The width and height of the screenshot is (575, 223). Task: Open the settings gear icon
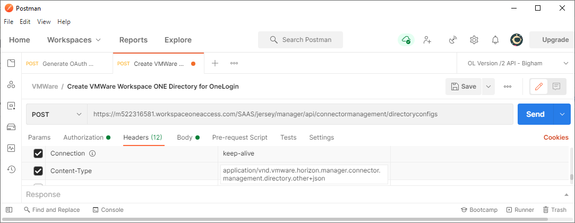pos(474,40)
